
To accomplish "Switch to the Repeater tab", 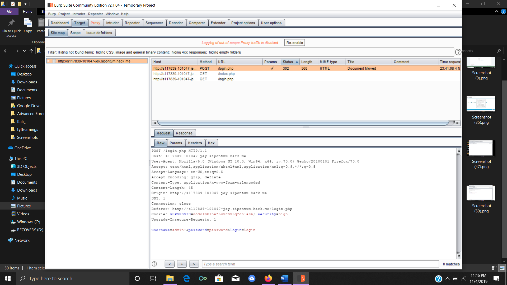I will point(132,23).
